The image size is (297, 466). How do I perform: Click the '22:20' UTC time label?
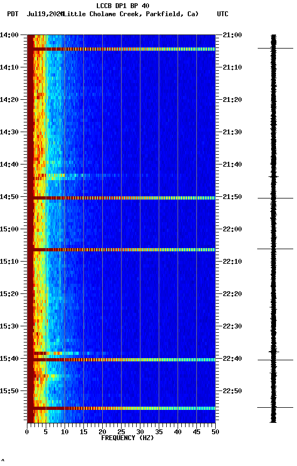(x=232, y=294)
